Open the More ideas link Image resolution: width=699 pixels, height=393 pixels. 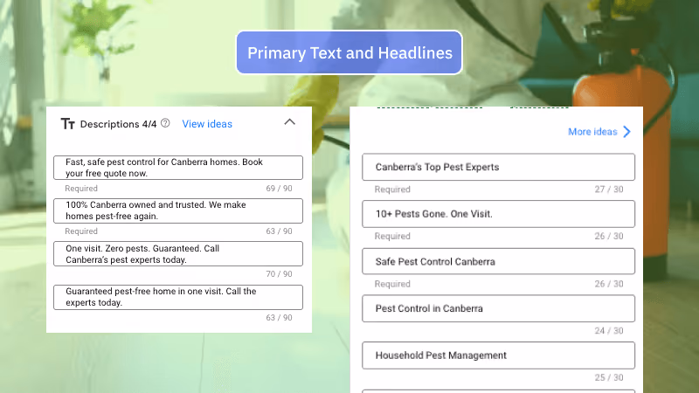pos(592,132)
